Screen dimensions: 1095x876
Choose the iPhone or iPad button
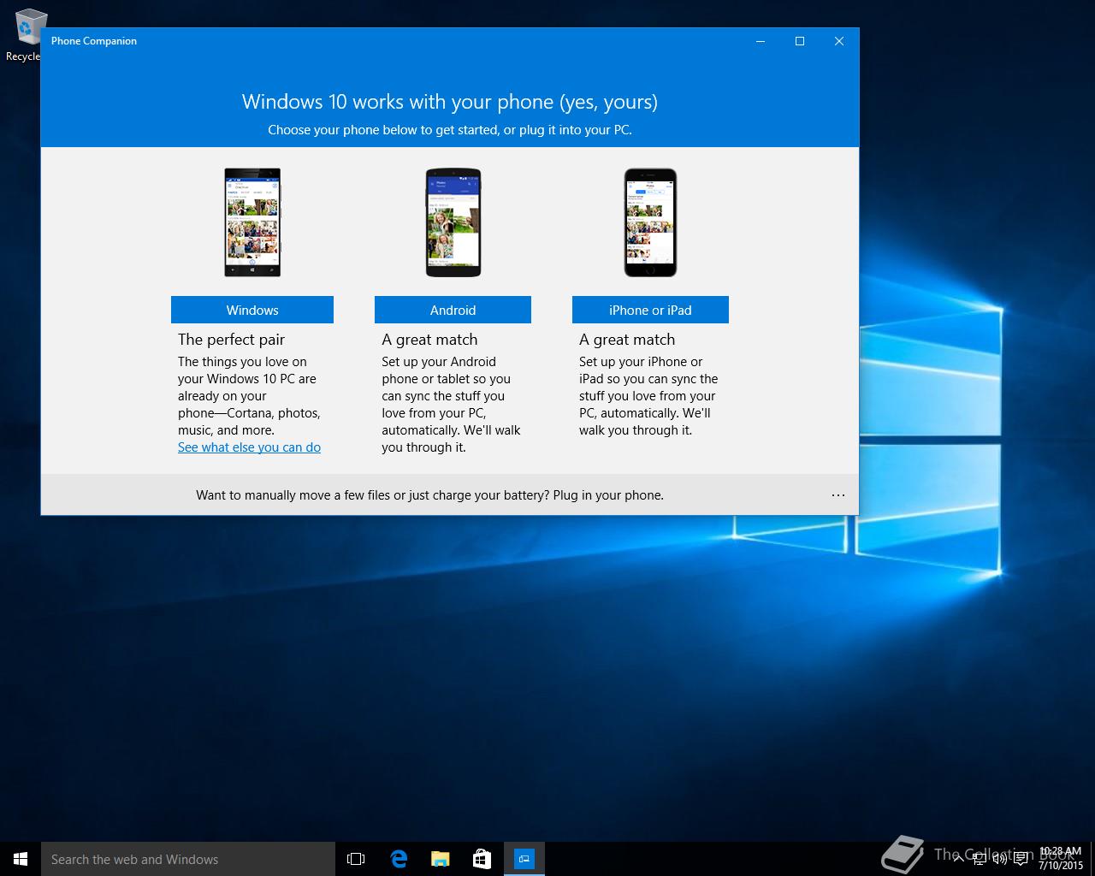click(x=650, y=310)
